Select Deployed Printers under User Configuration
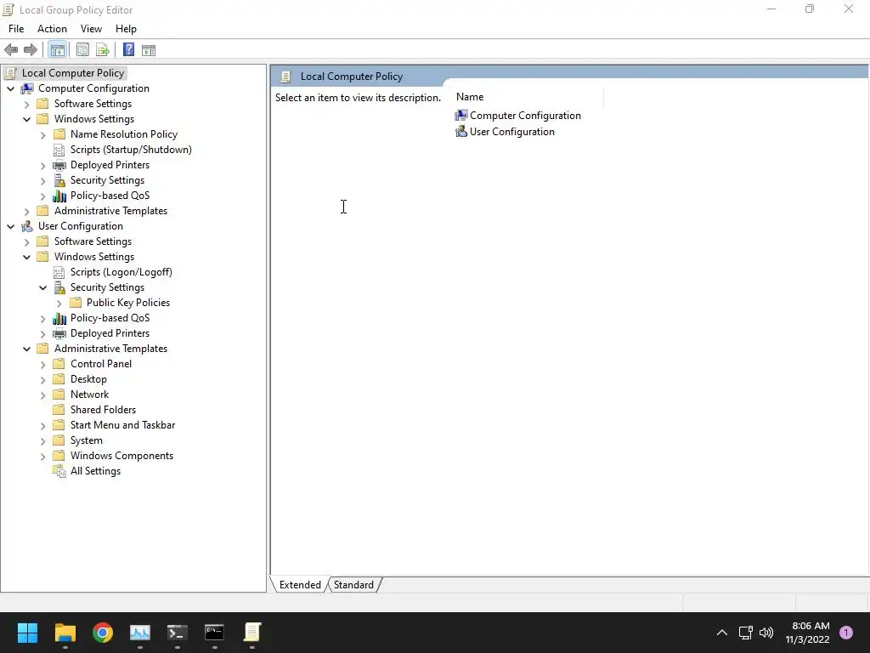Screen dimensions: 870x653 tap(110, 333)
